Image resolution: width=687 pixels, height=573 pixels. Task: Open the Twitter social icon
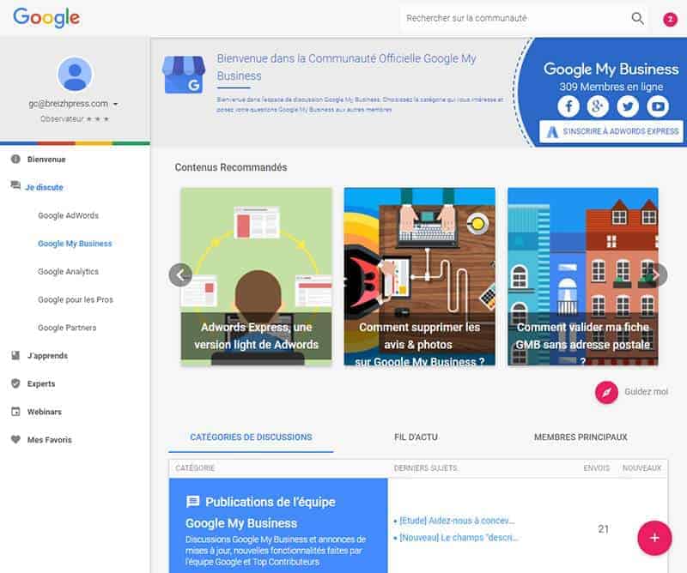pos(628,106)
